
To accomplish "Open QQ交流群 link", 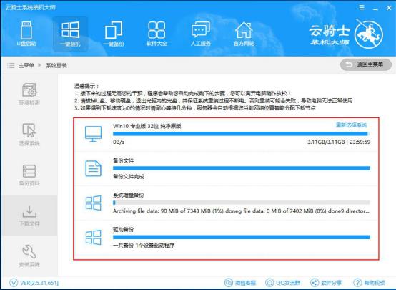I will (282, 283).
